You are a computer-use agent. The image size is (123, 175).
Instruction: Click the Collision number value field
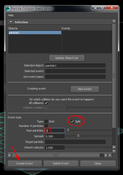(55, 108)
